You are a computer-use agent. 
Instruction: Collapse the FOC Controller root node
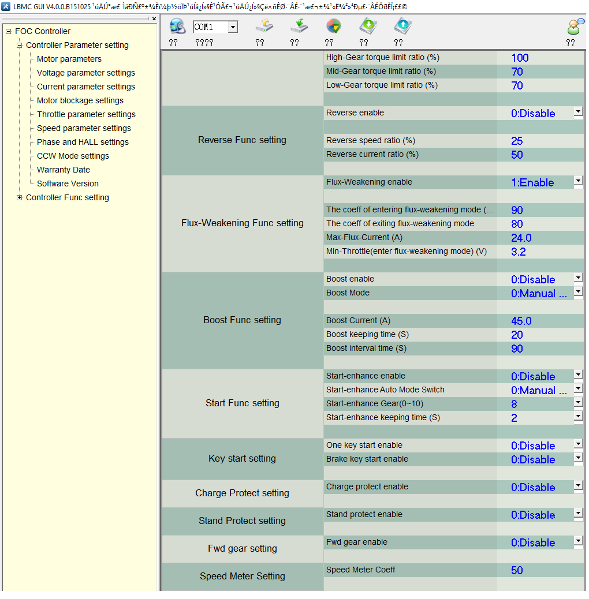click(x=9, y=32)
